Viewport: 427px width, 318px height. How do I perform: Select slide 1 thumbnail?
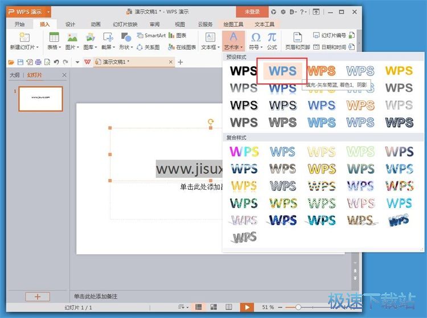click(x=40, y=99)
